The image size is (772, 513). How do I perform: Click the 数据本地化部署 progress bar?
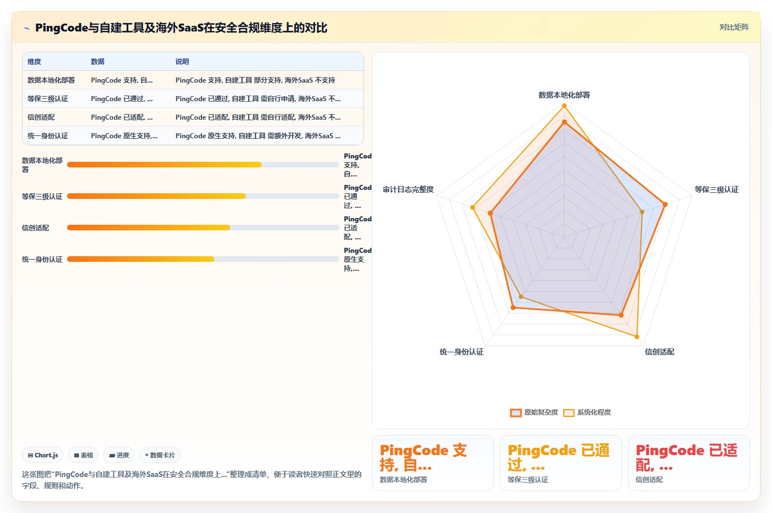[203, 165]
